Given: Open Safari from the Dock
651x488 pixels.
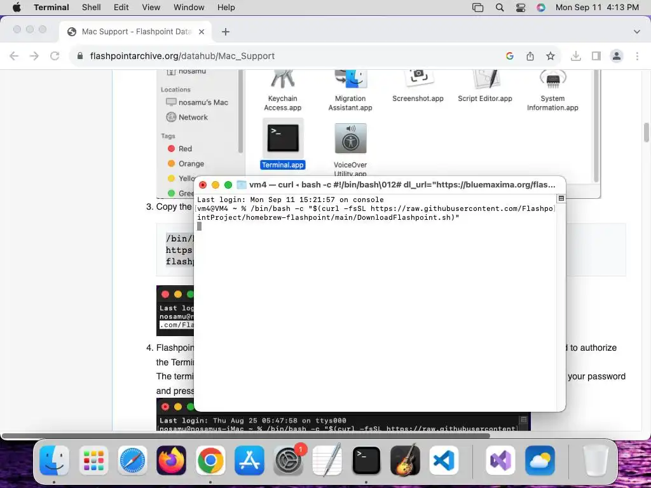Looking at the screenshot, I should click(132, 460).
